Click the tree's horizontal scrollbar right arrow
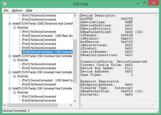 coord(71,105)
